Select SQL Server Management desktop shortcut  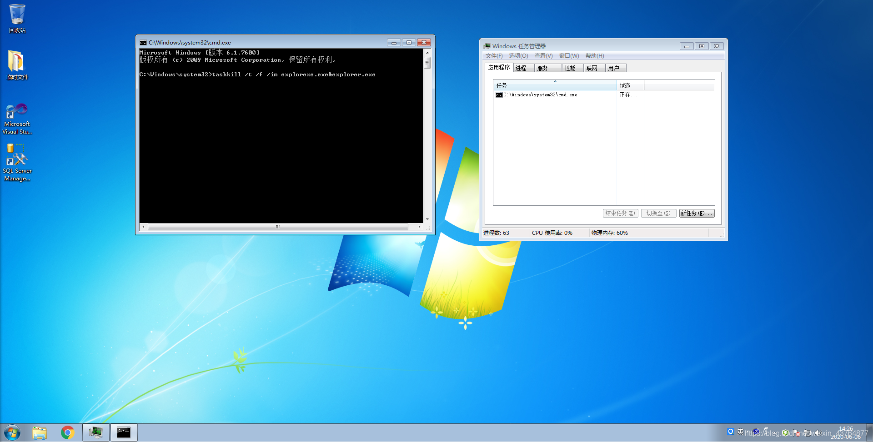pos(17,163)
